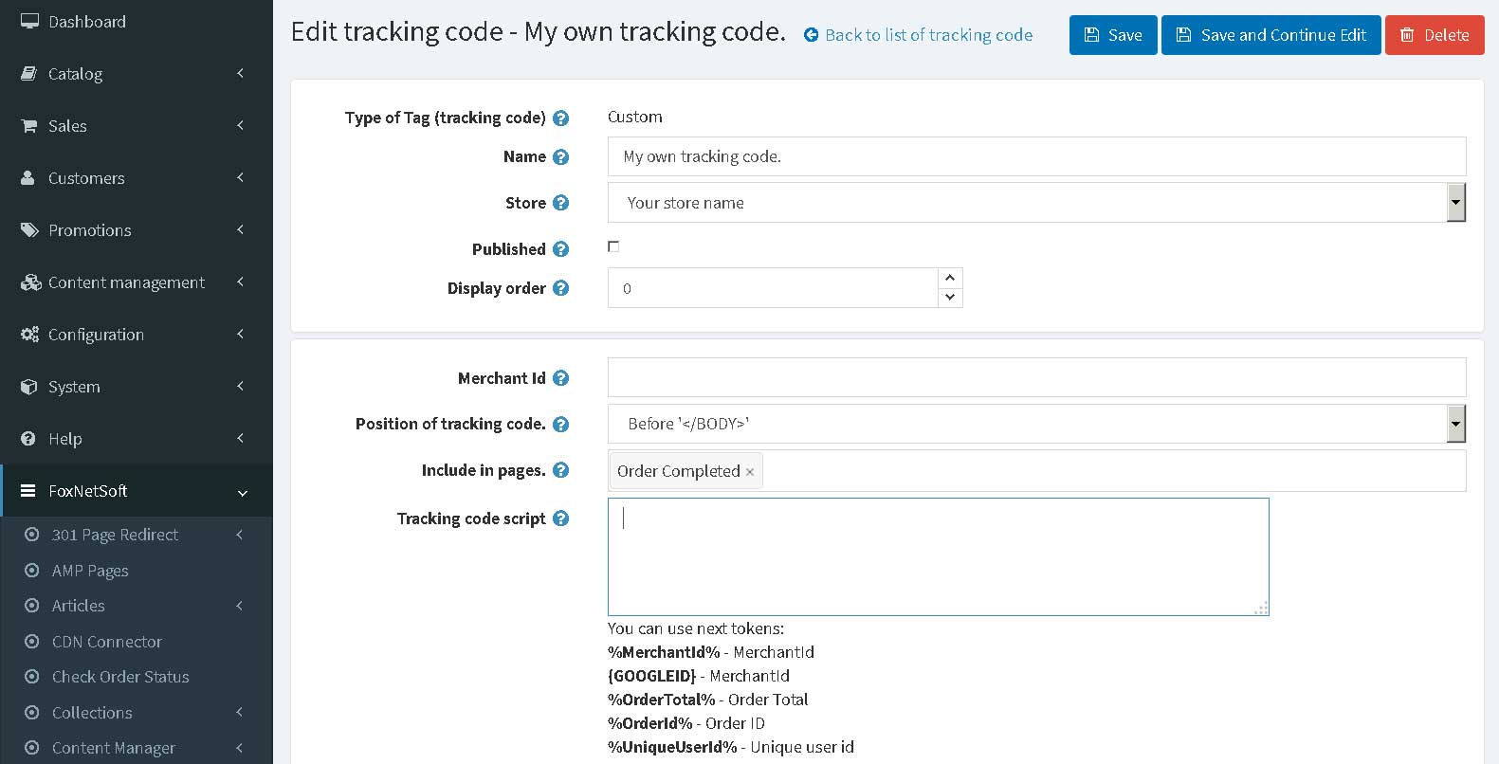Image resolution: width=1499 pixels, height=764 pixels.
Task: Open the Configuration menu
Action: click(x=137, y=334)
